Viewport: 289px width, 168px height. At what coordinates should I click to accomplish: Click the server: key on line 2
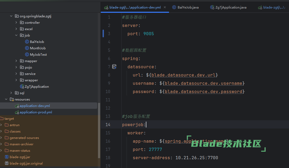(x=131, y=25)
